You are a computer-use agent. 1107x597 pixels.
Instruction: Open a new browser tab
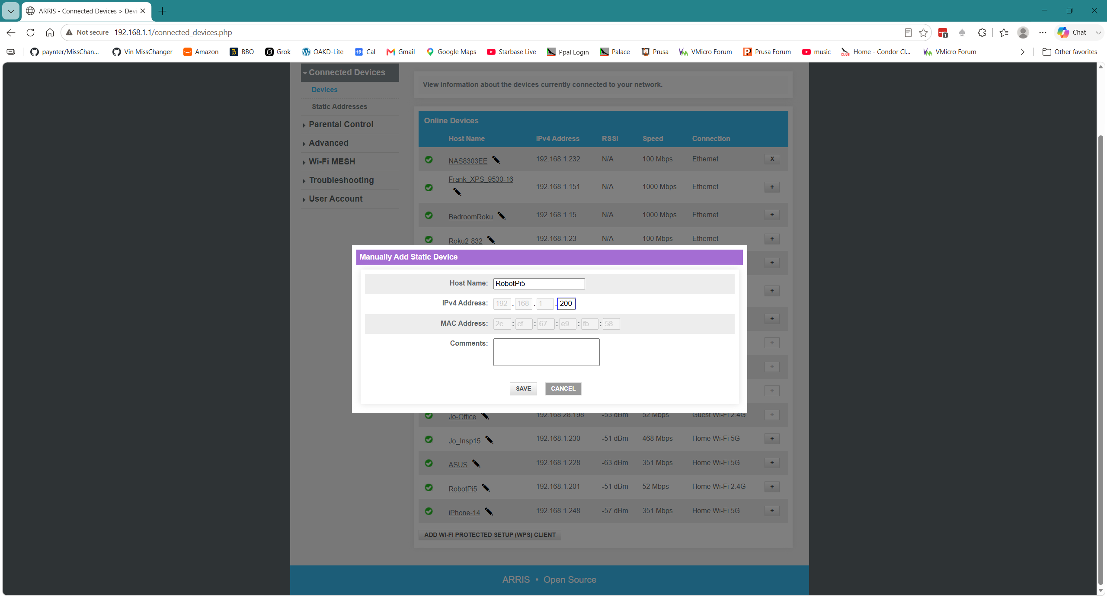coord(163,11)
